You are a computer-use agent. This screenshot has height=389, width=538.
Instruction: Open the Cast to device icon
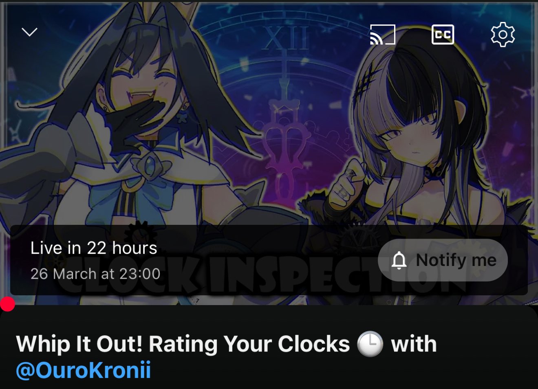tap(382, 34)
